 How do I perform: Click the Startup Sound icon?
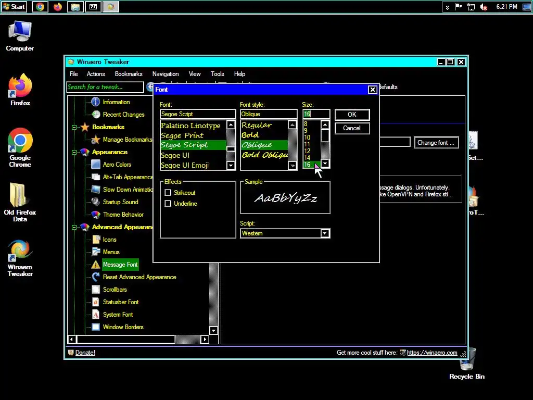pyautogui.click(x=96, y=202)
